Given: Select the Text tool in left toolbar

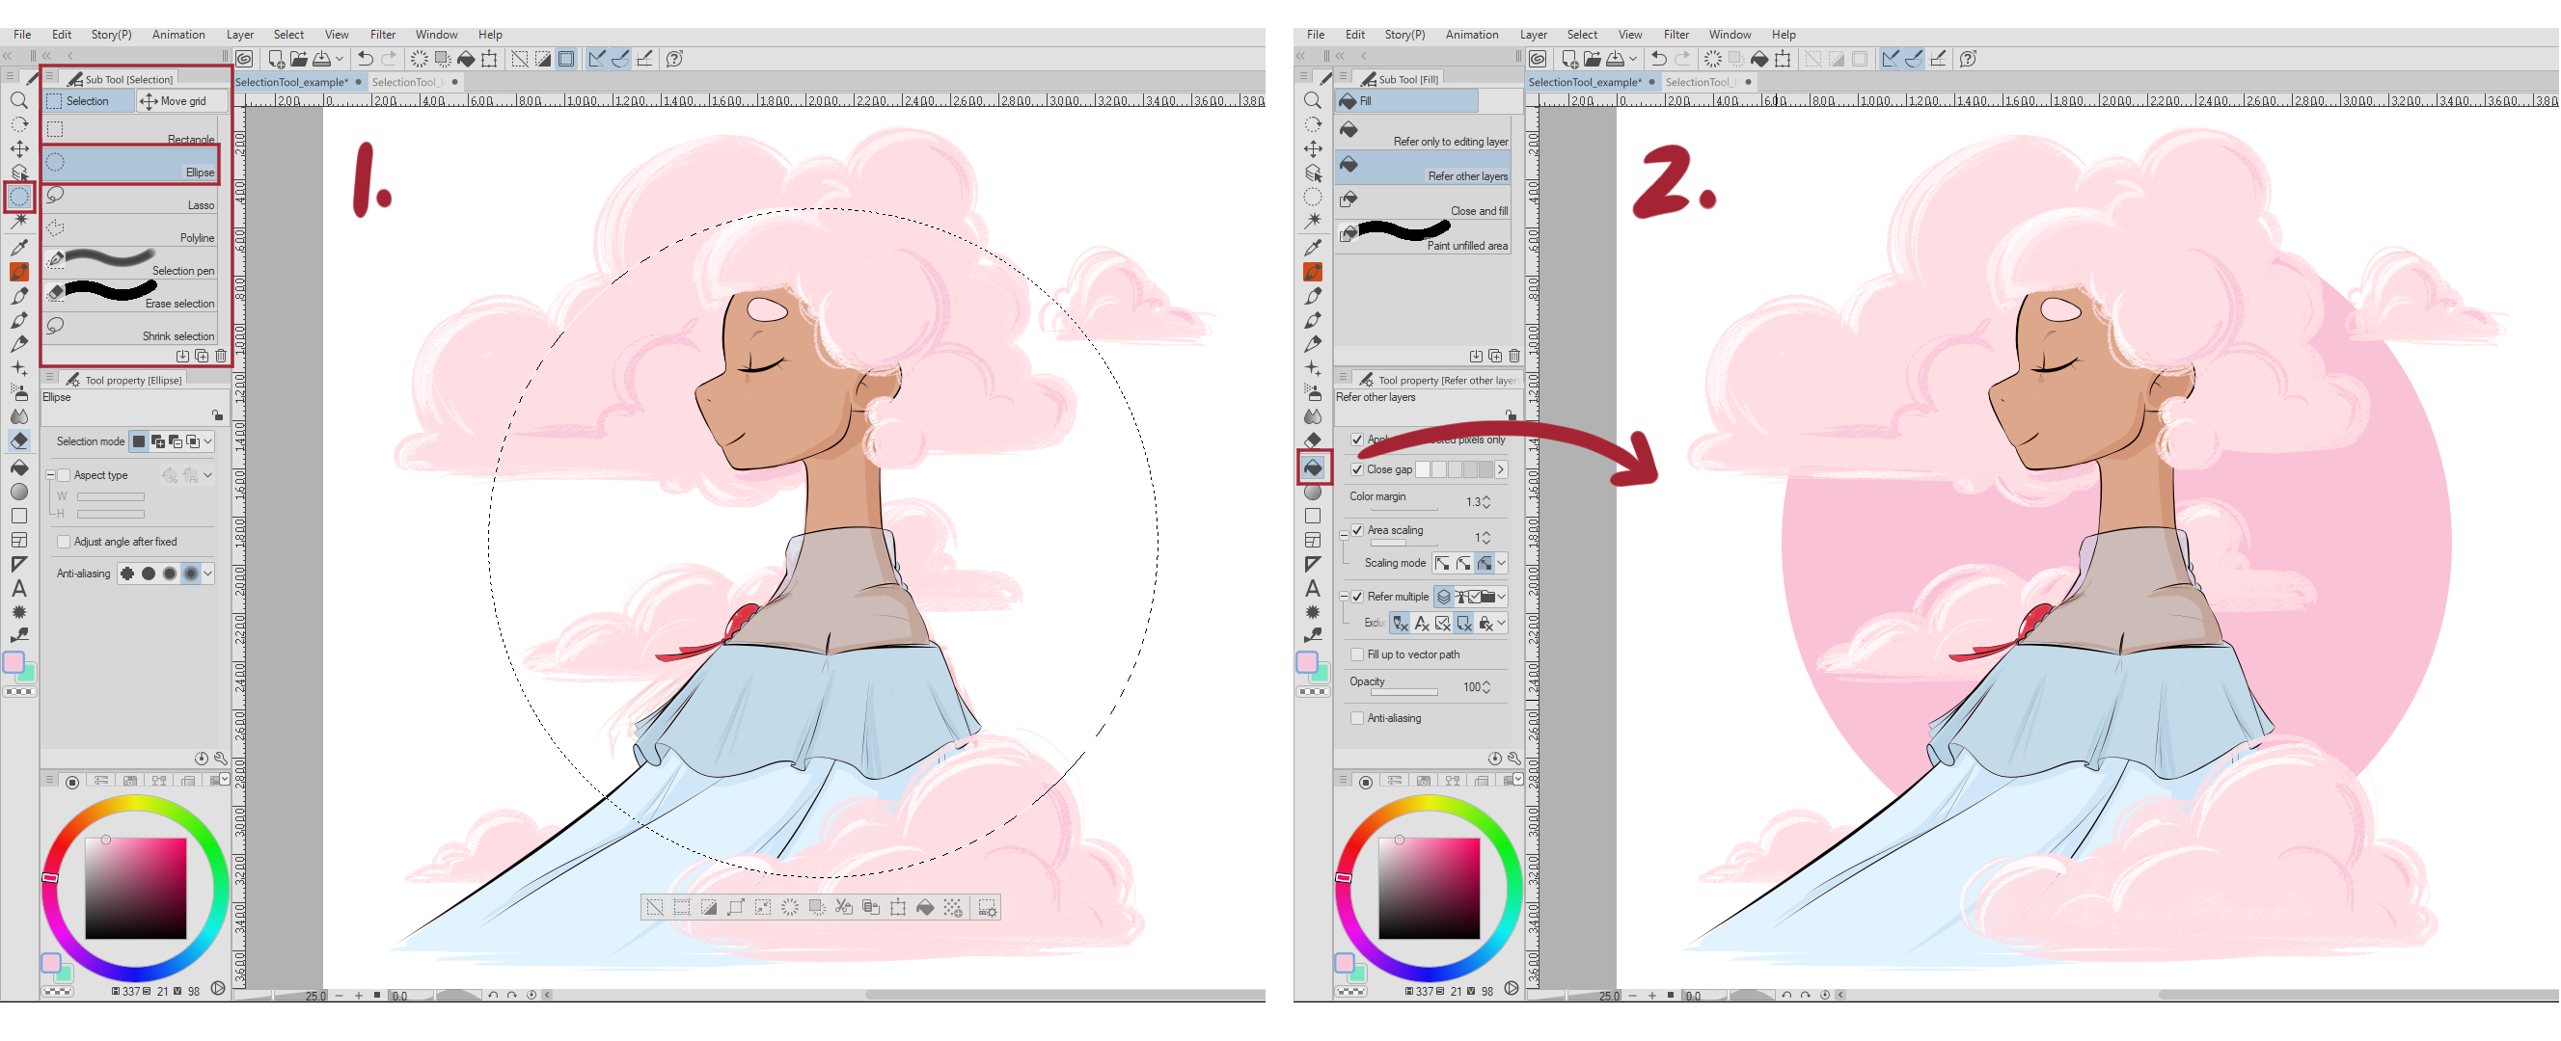Looking at the screenshot, I should coord(19,588).
